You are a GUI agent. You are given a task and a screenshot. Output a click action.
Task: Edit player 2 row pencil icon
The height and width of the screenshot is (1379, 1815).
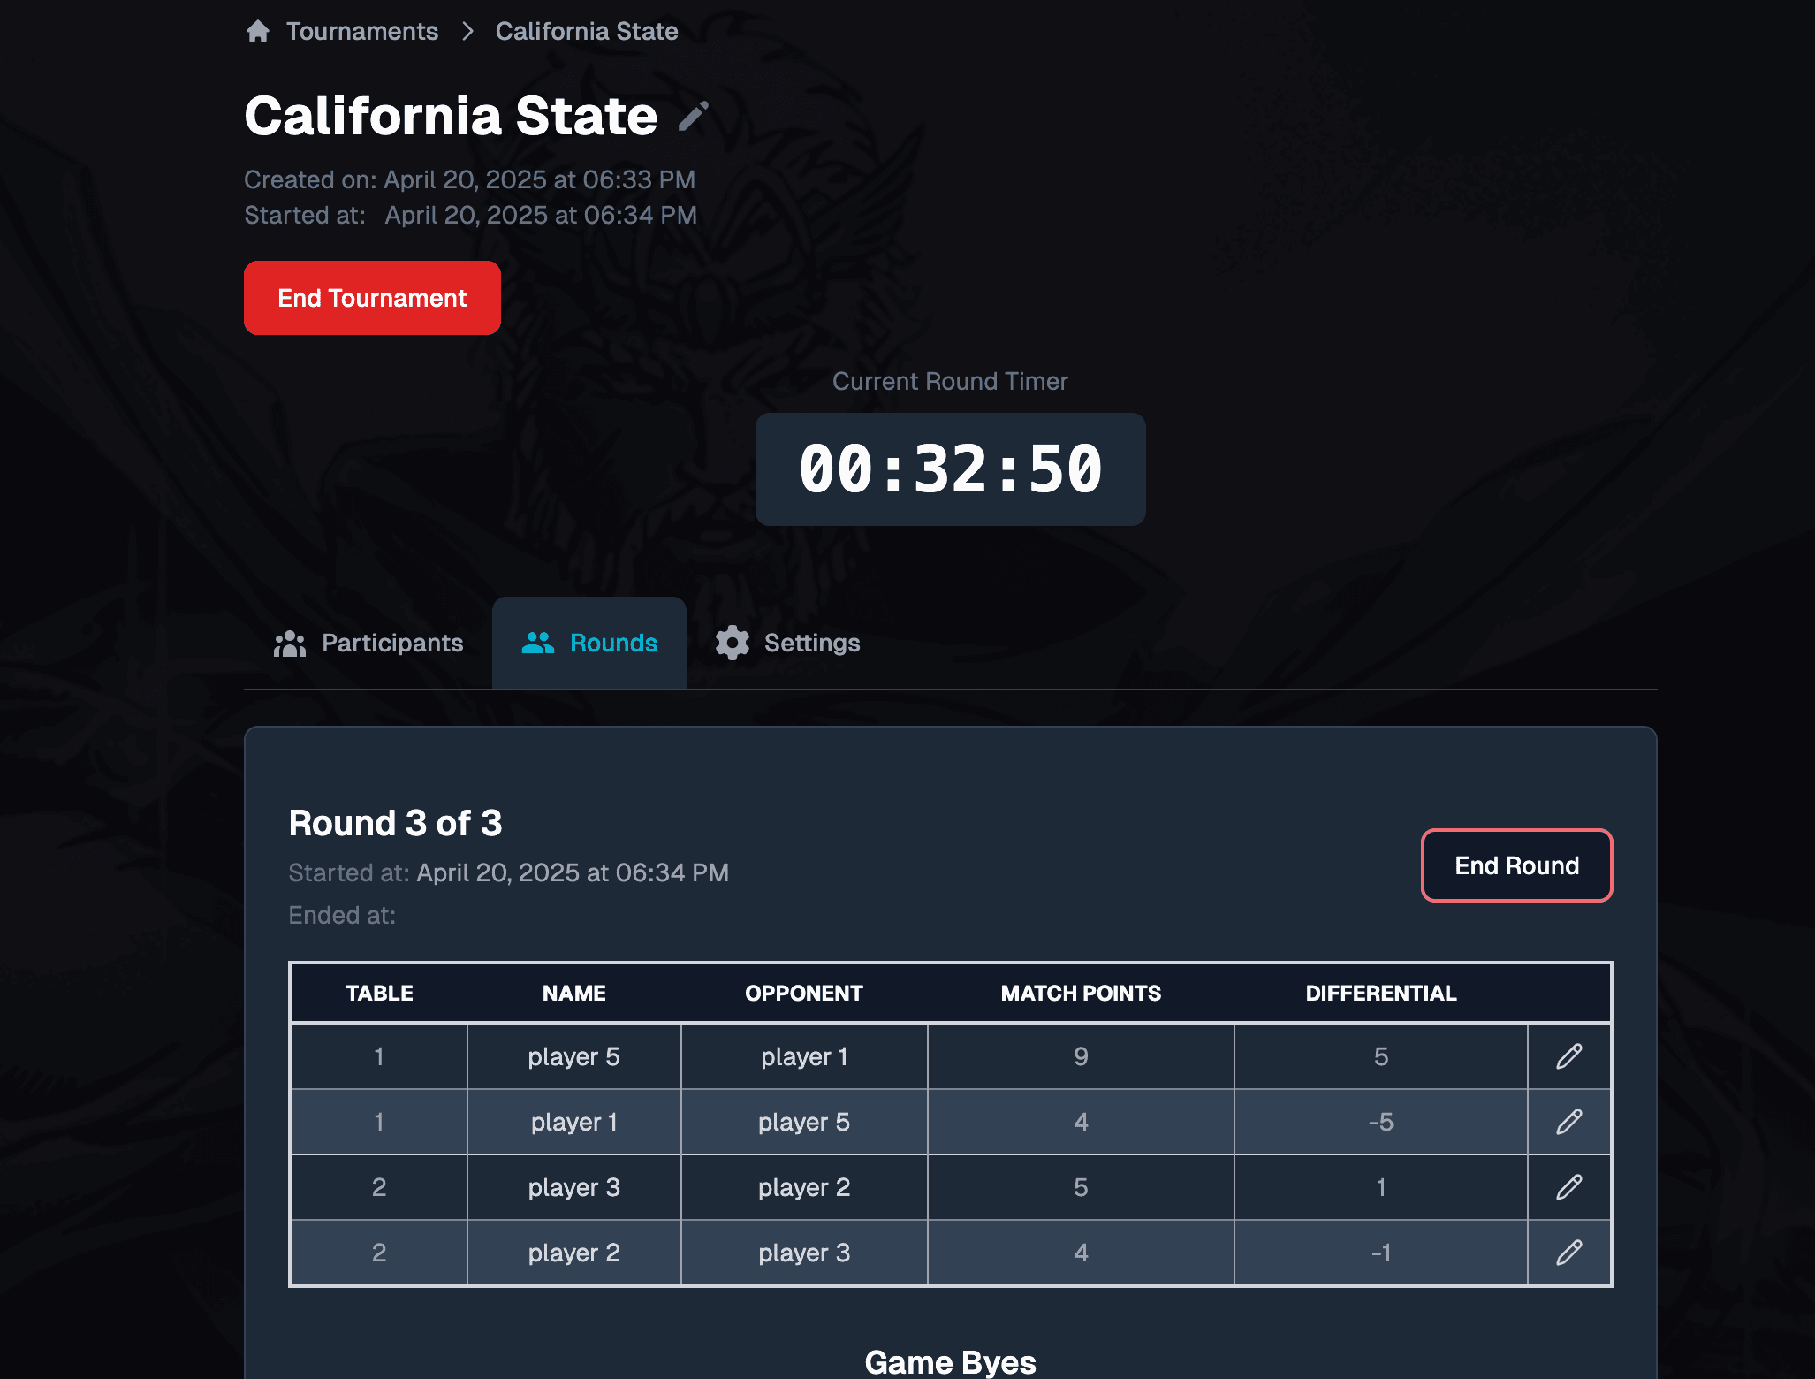pyautogui.click(x=1568, y=1253)
